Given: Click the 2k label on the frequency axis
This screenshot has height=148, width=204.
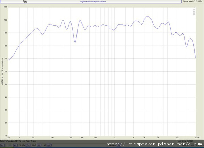Looking at the screenshot, I should pyautogui.click(x=133, y=137).
